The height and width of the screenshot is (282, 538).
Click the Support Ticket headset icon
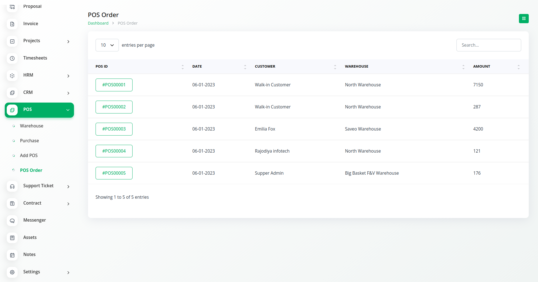coord(12,186)
